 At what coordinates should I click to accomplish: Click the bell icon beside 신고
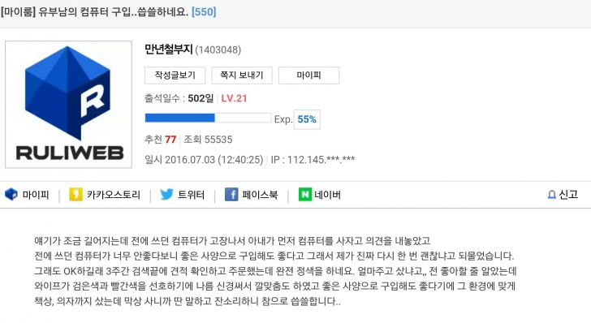(551, 195)
